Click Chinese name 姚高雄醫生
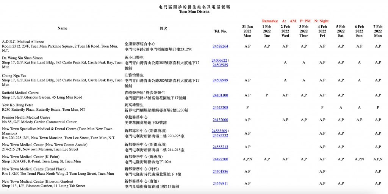 [134, 105]
